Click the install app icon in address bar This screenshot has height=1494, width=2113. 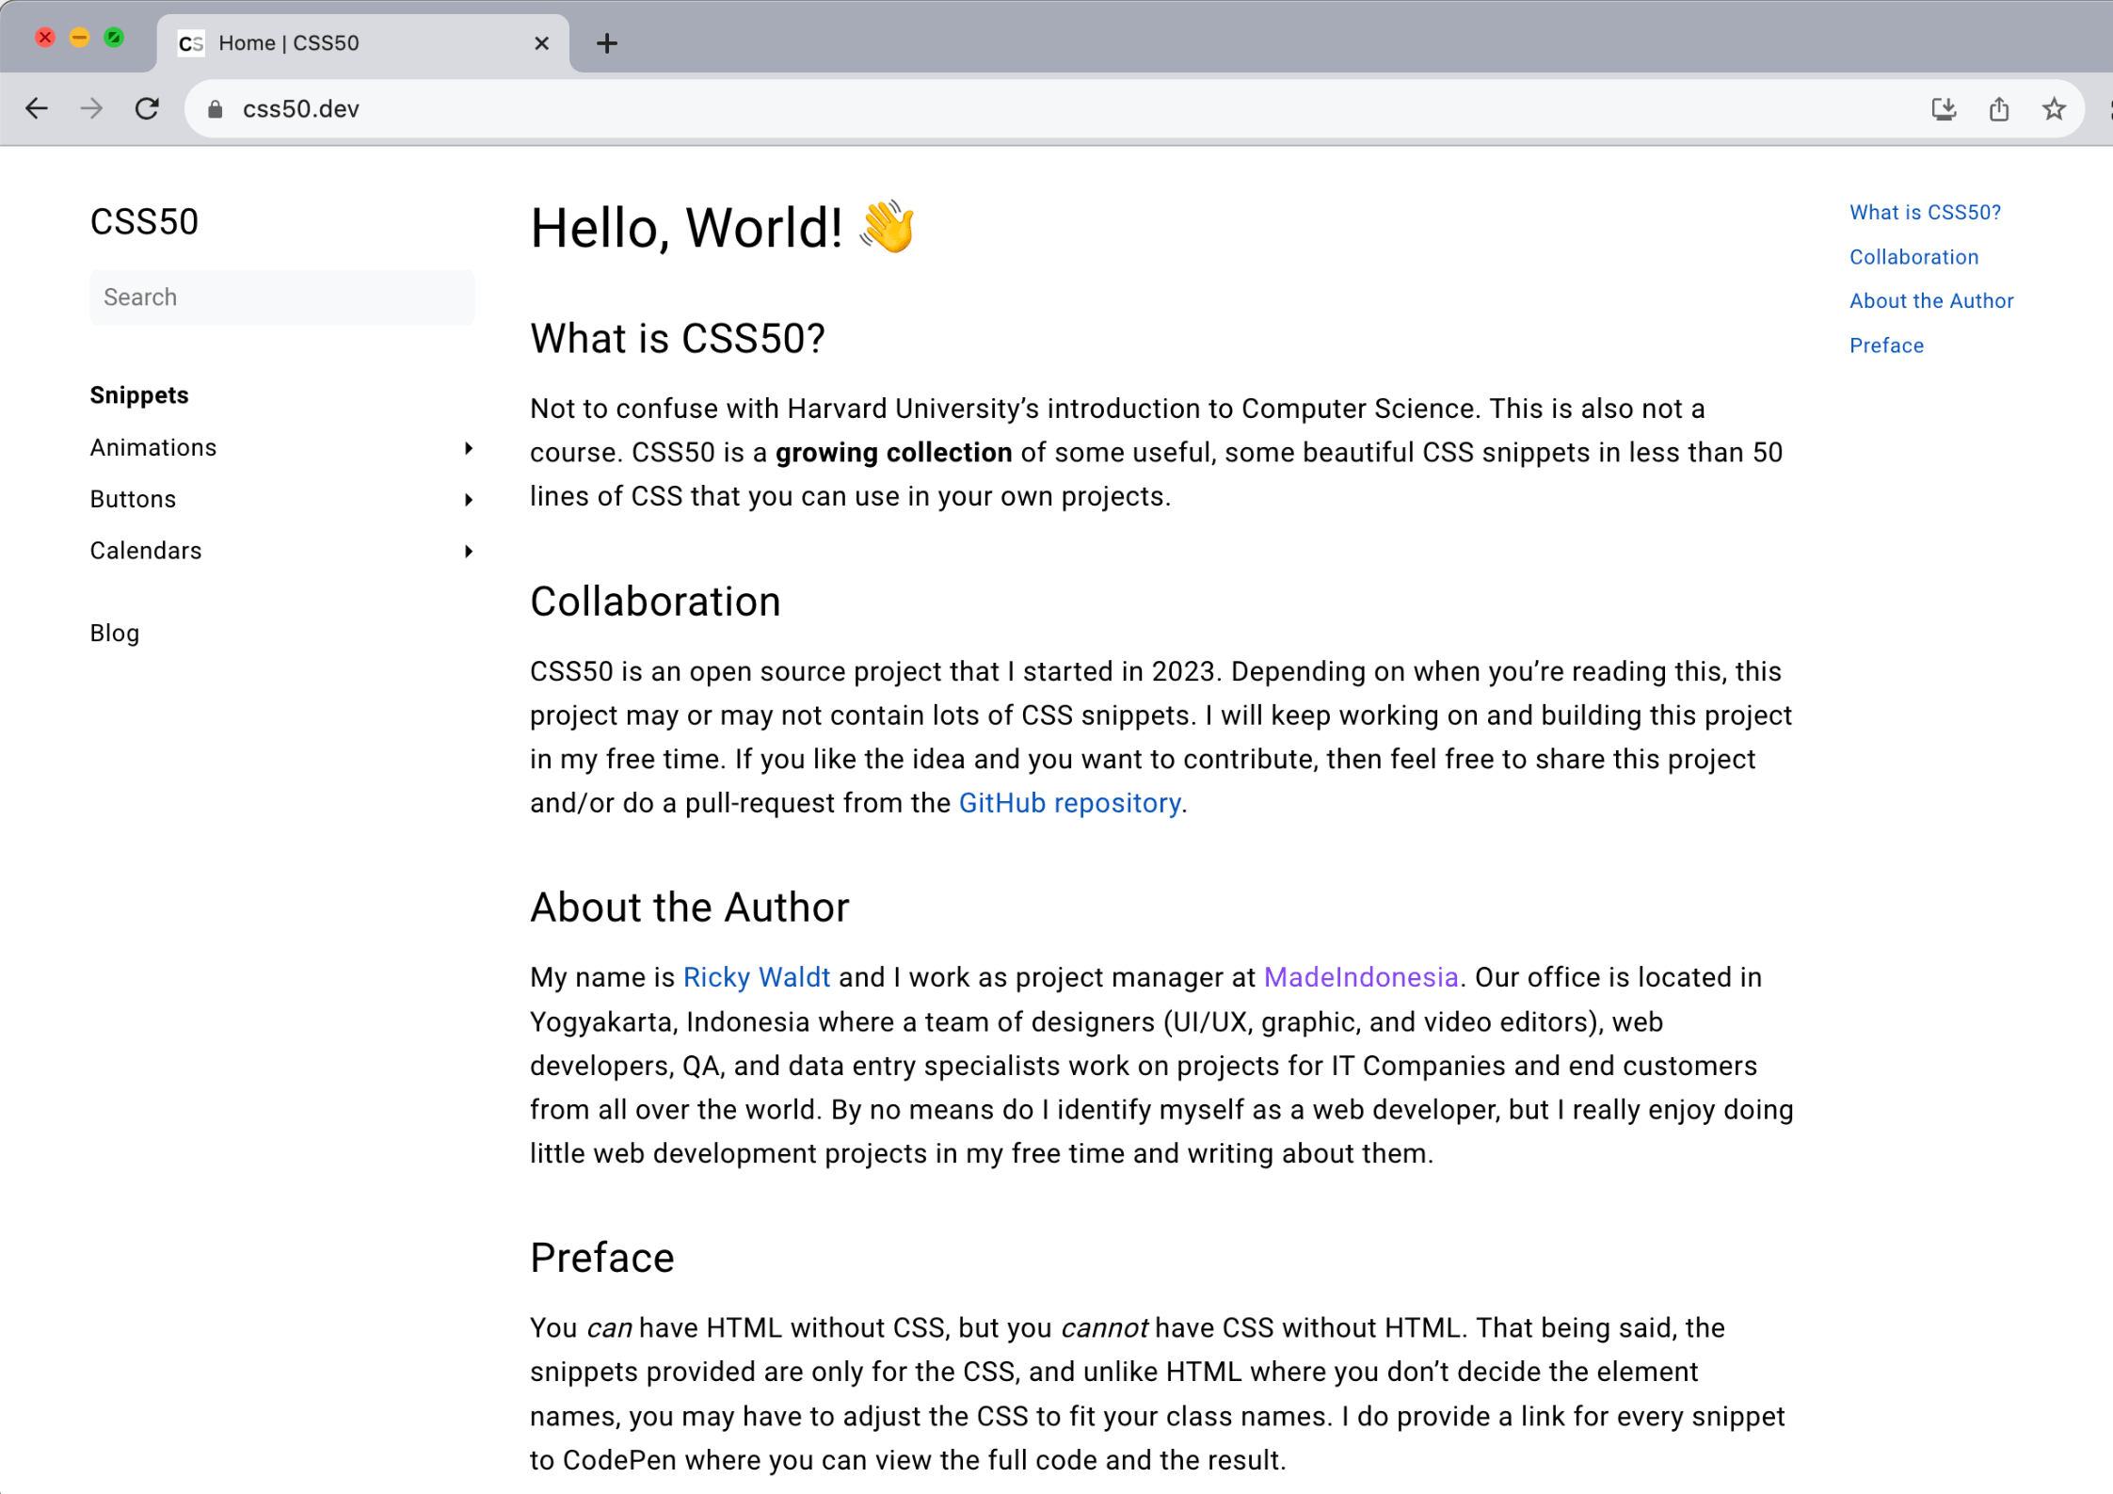point(1945,109)
